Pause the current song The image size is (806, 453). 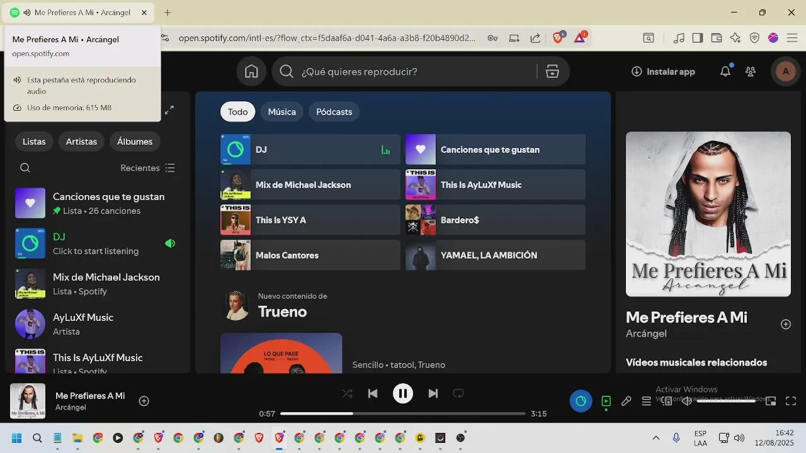[403, 394]
